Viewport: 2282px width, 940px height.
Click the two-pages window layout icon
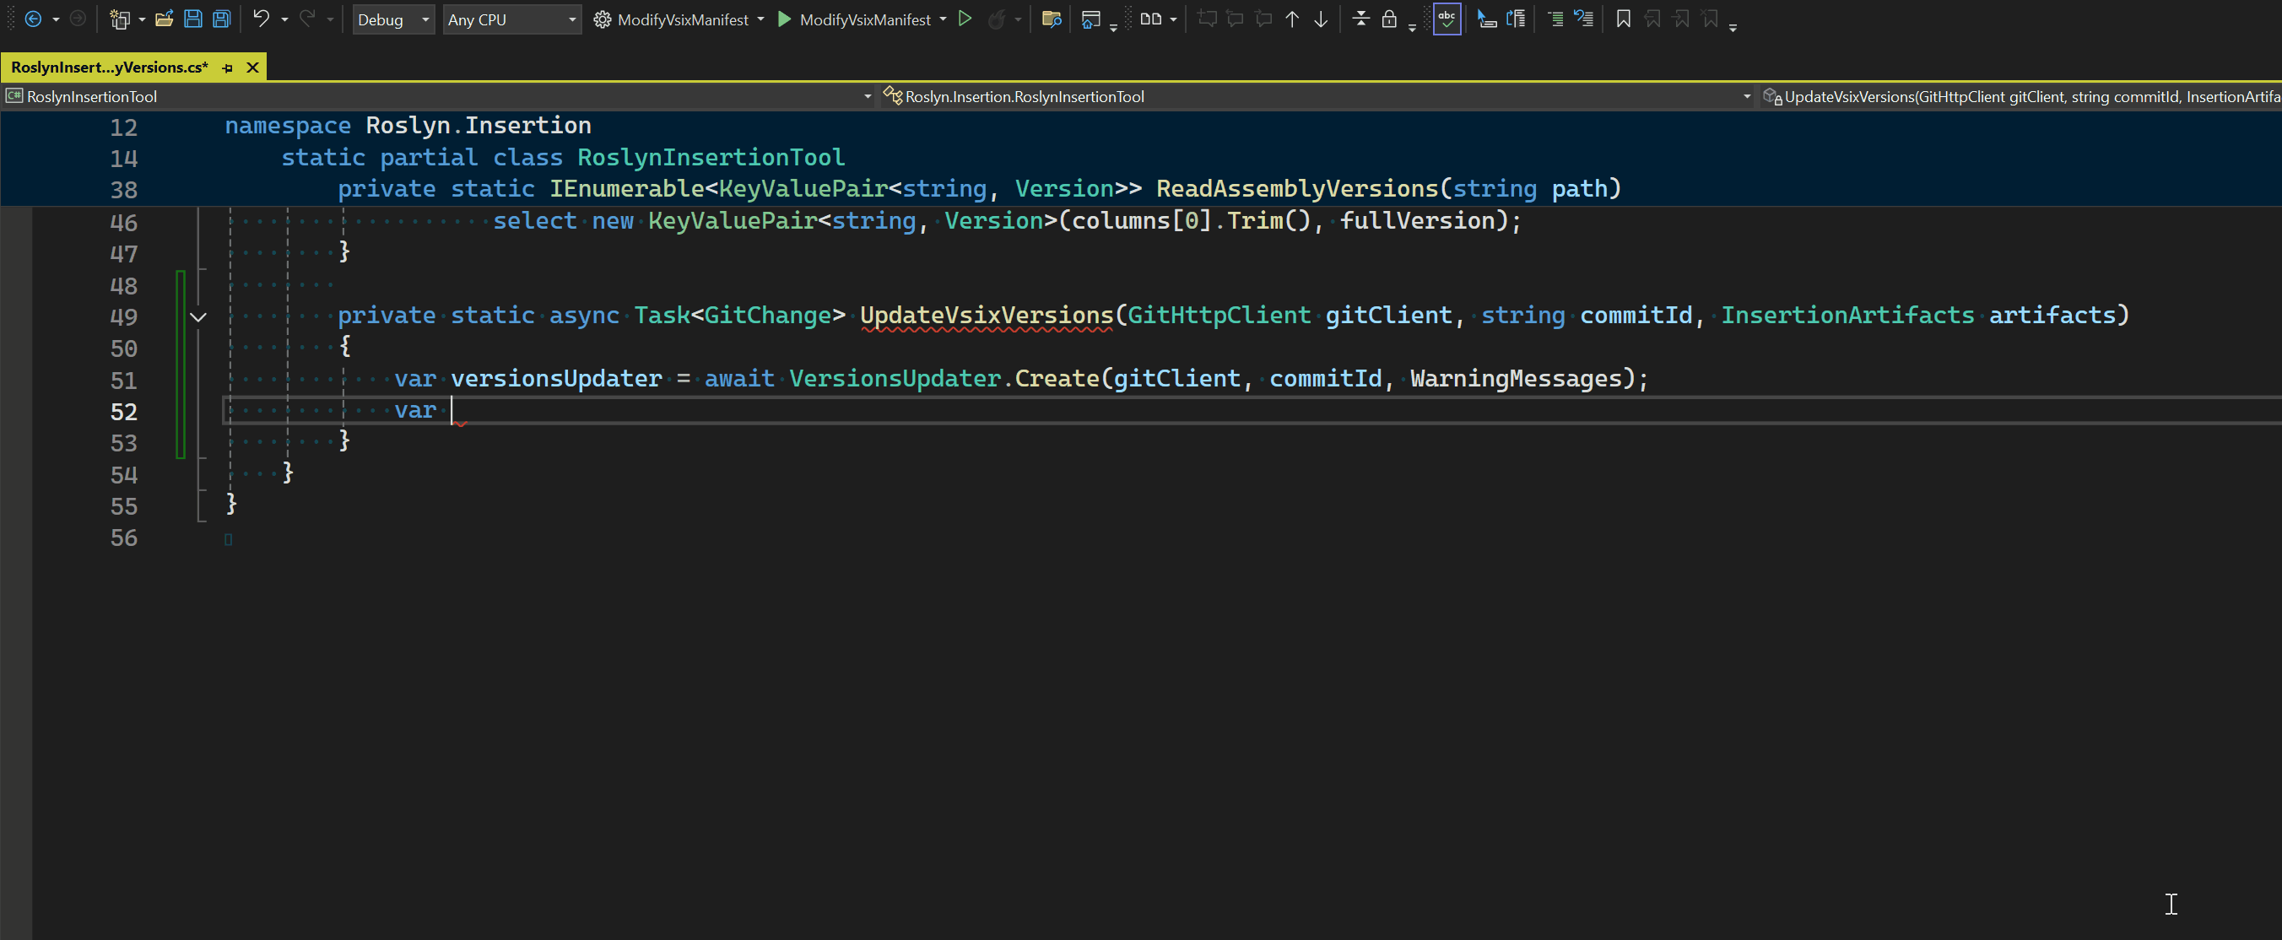pyautogui.click(x=1151, y=19)
